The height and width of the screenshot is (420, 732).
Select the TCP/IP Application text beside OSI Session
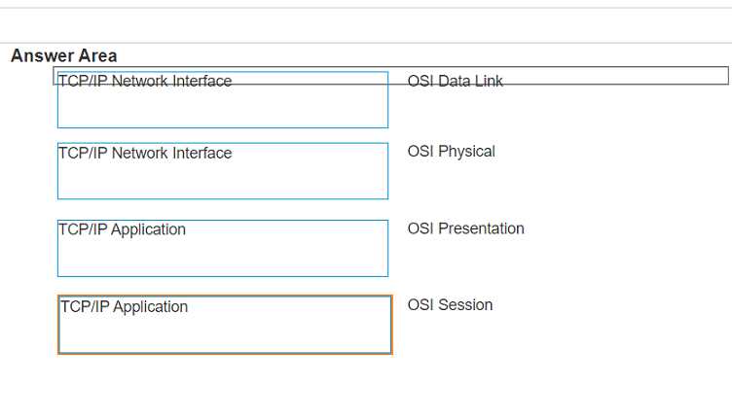tap(124, 307)
